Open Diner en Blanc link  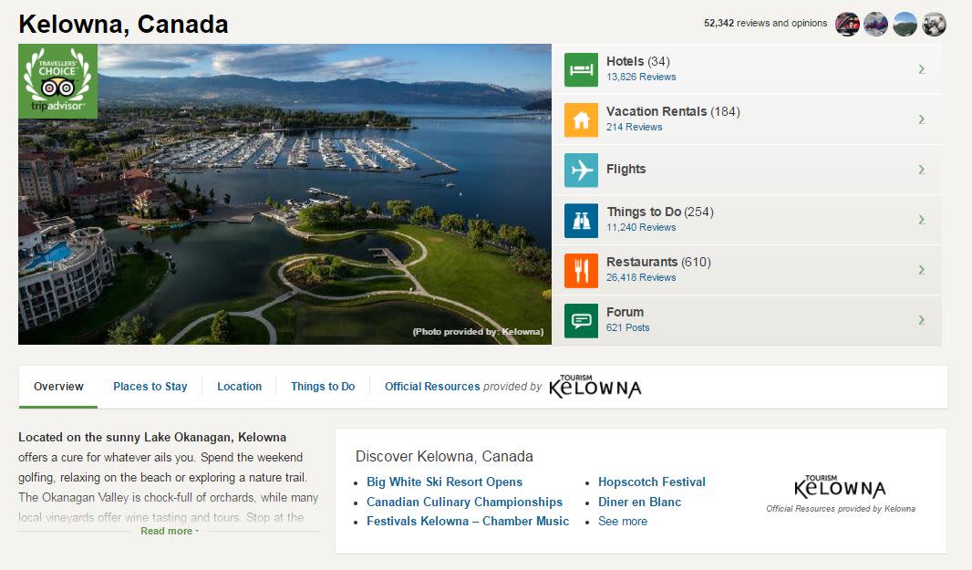pos(640,502)
